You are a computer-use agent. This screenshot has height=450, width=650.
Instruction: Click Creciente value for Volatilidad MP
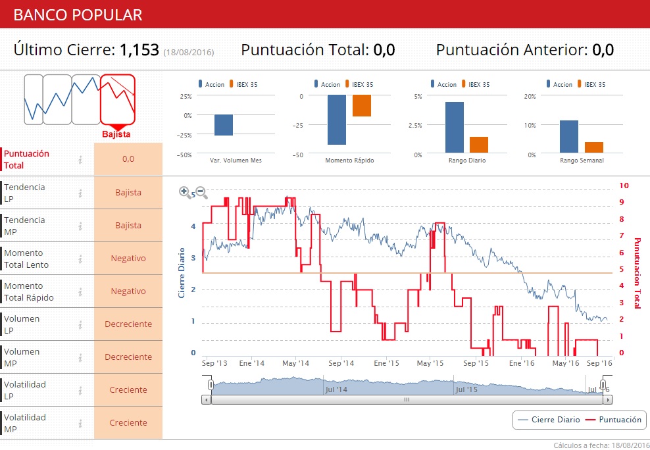pos(128,422)
